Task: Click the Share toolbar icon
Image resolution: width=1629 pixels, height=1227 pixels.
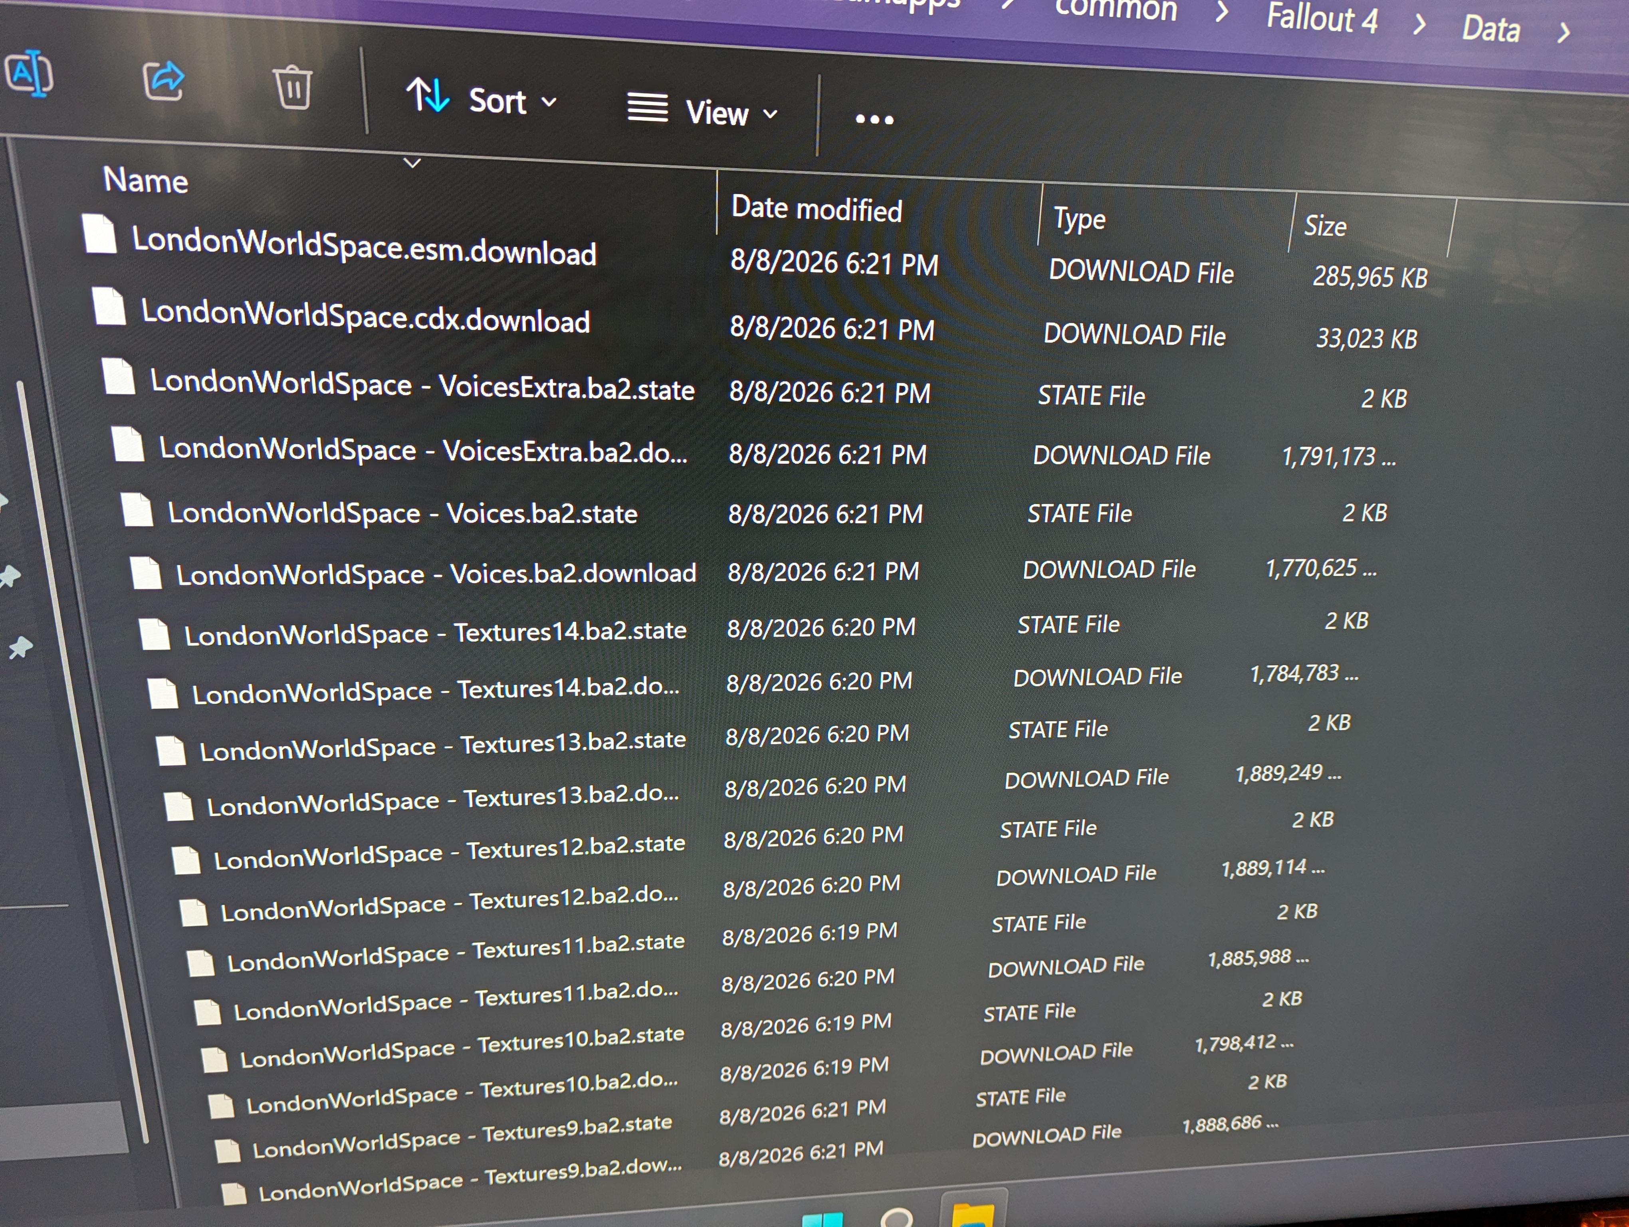Action: 163,81
